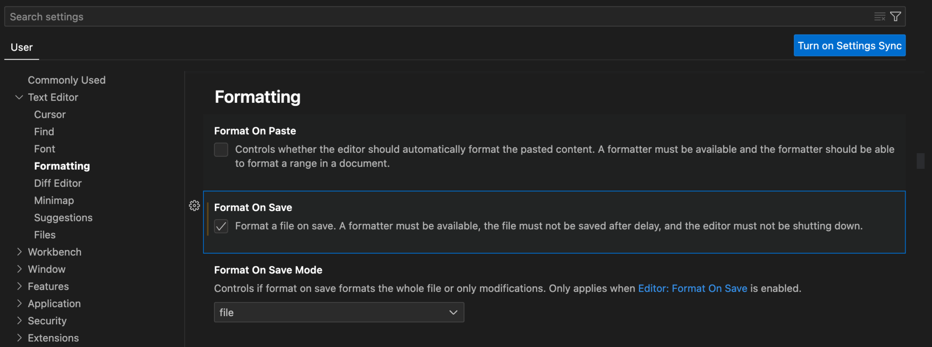Click the filter settings funnel icon
Viewport: 932px width, 347px height.
coord(895,17)
